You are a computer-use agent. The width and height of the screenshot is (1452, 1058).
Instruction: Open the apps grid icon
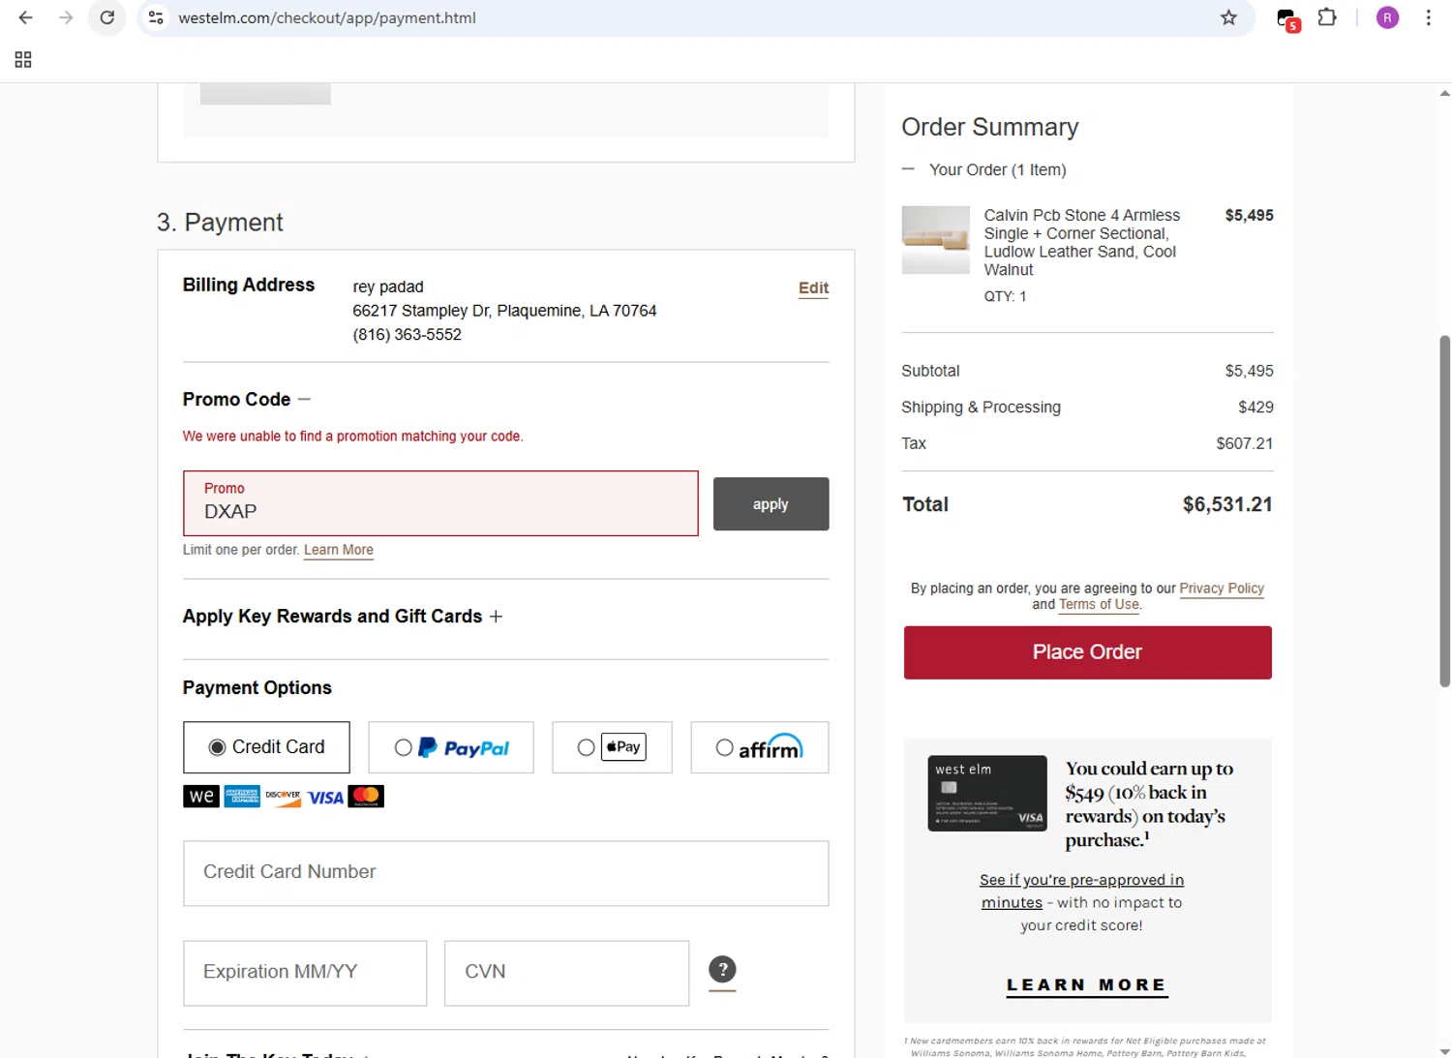click(23, 60)
